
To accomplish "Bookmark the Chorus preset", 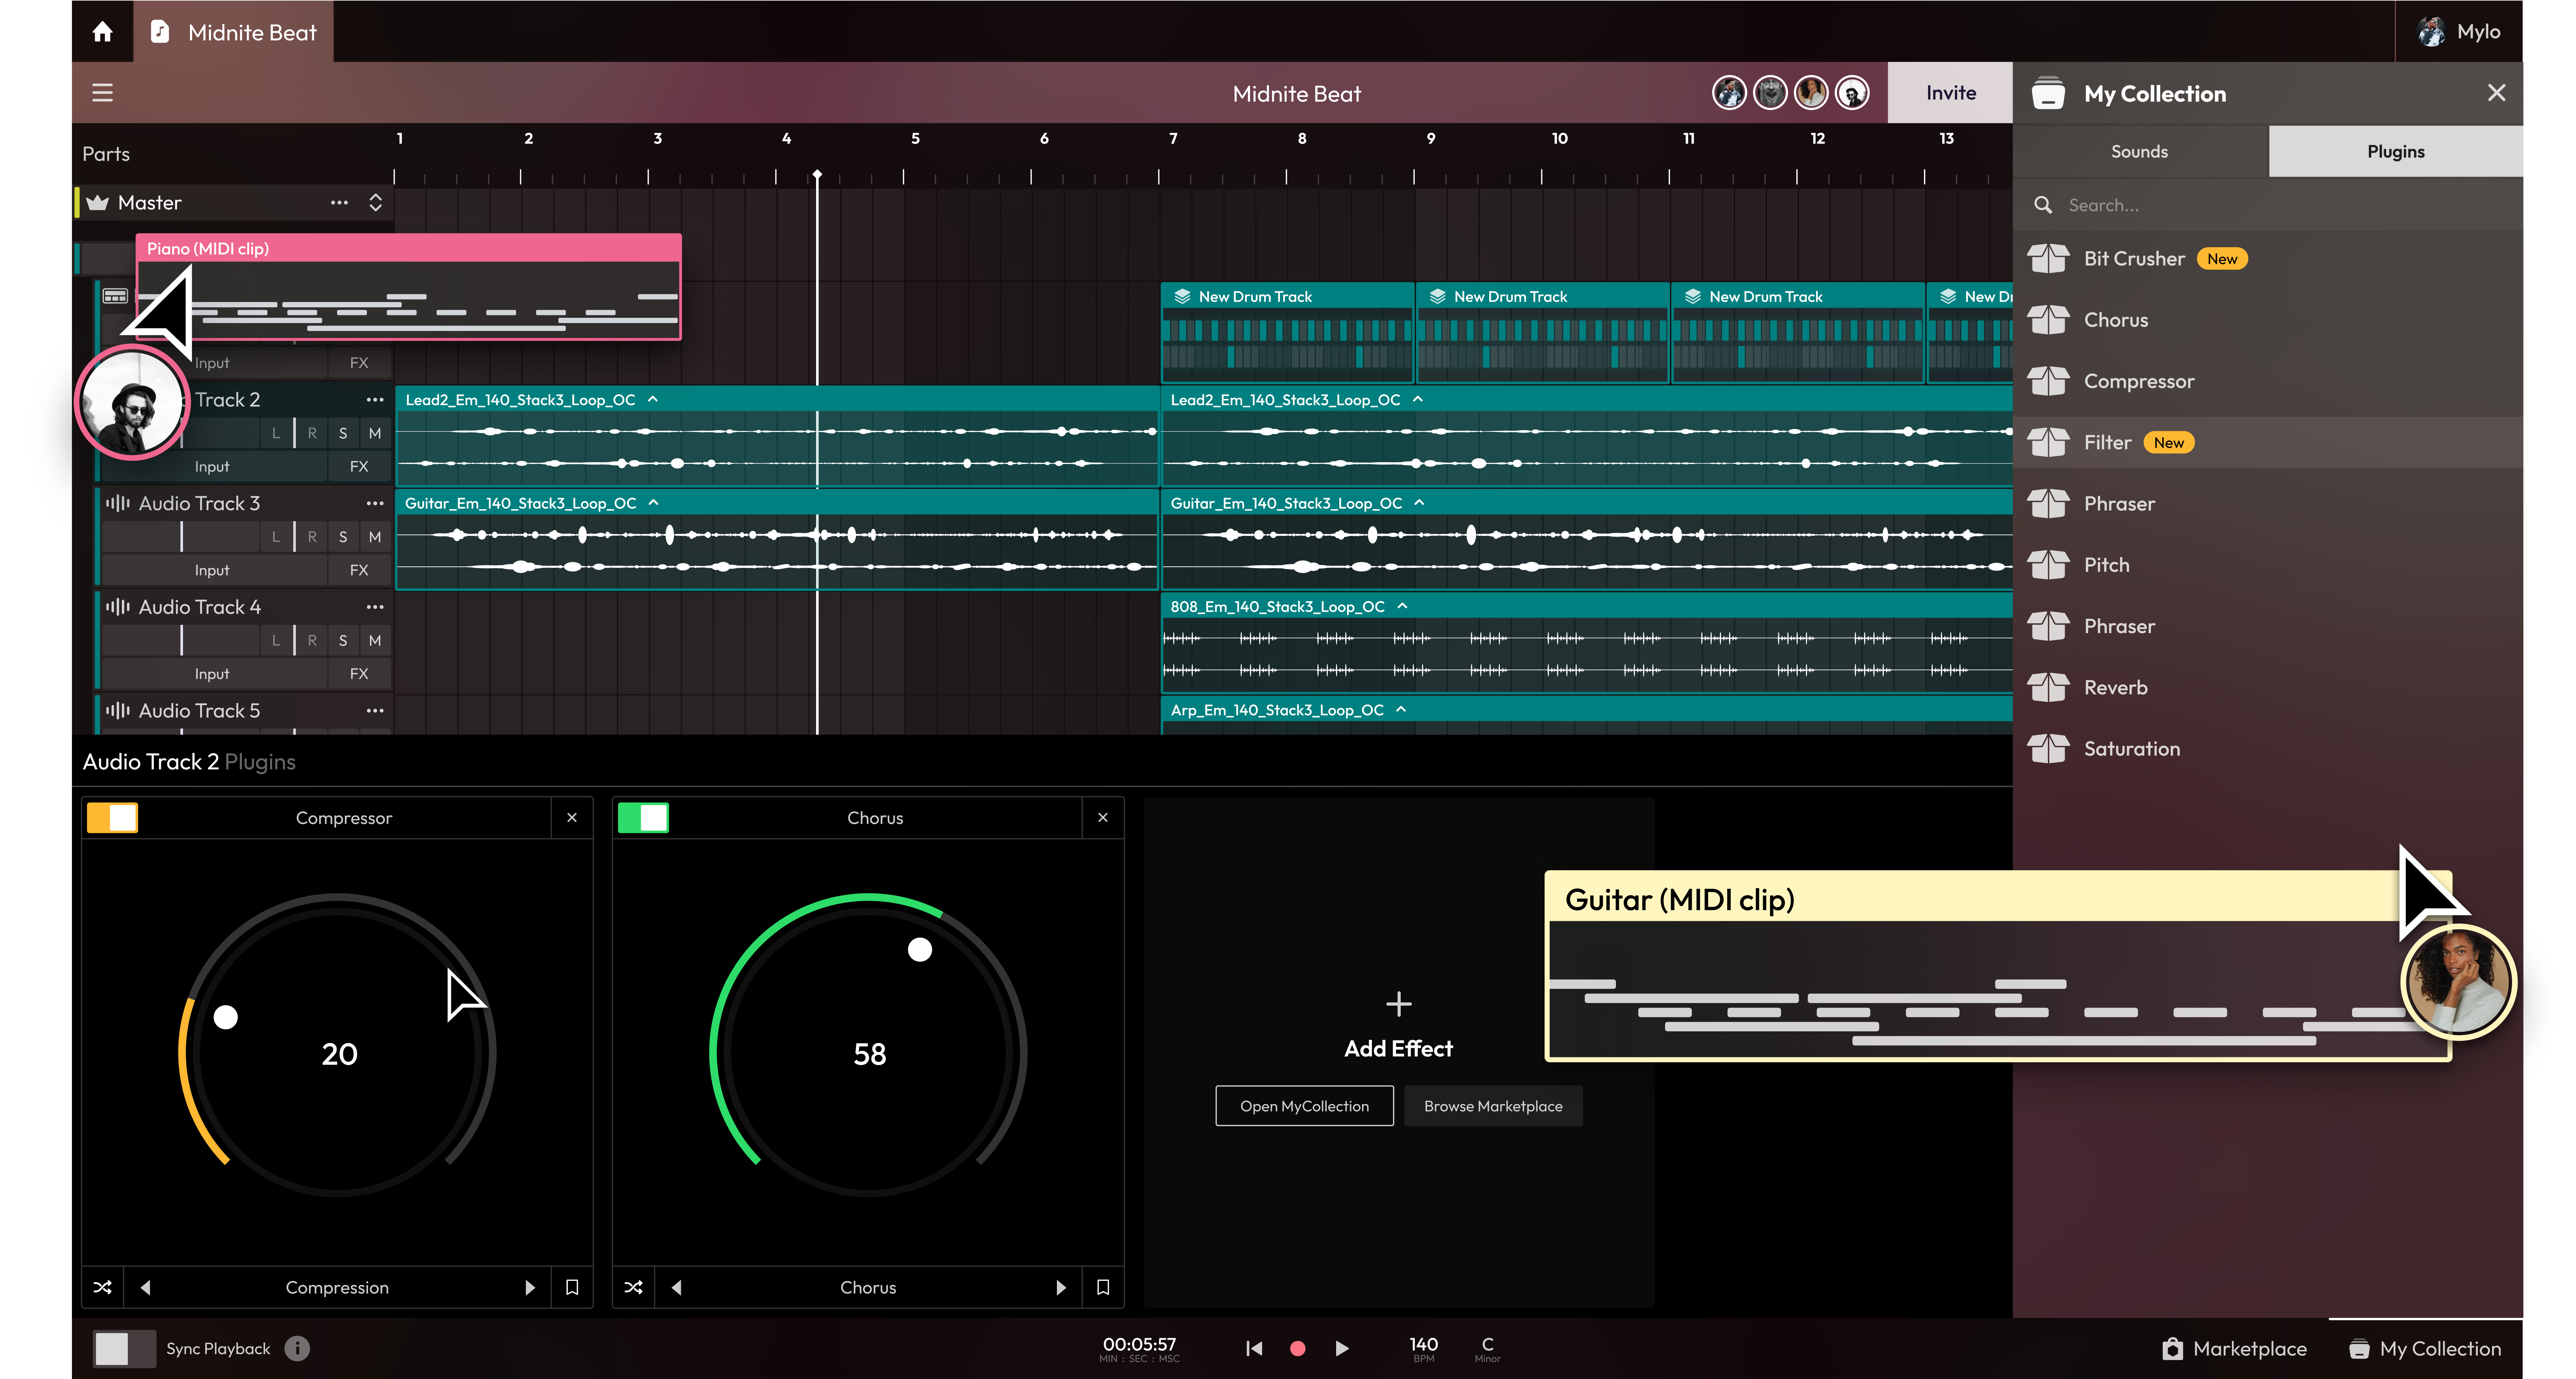I will [1103, 1288].
